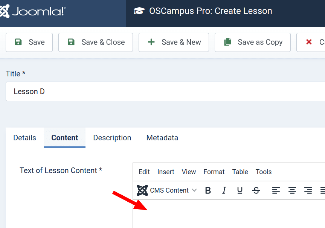
Task: Click Save as Copy button
Action: point(253,42)
